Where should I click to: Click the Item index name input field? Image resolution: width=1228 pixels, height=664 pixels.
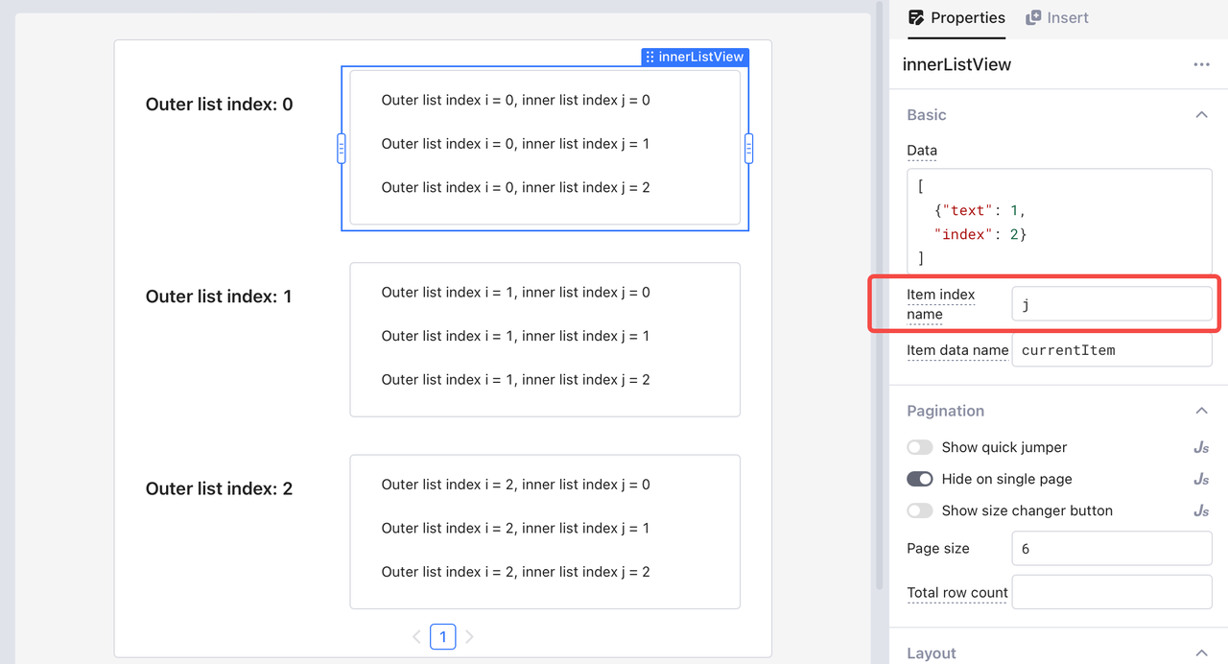tap(1111, 304)
